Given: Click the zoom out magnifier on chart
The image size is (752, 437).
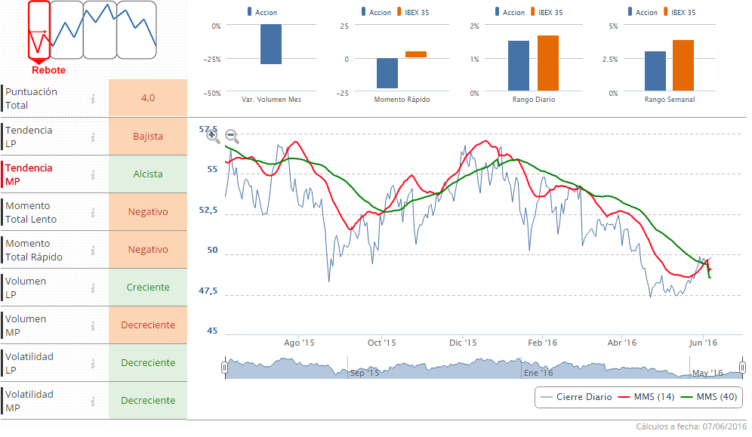Looking at the screenshot, I should 232,136.
